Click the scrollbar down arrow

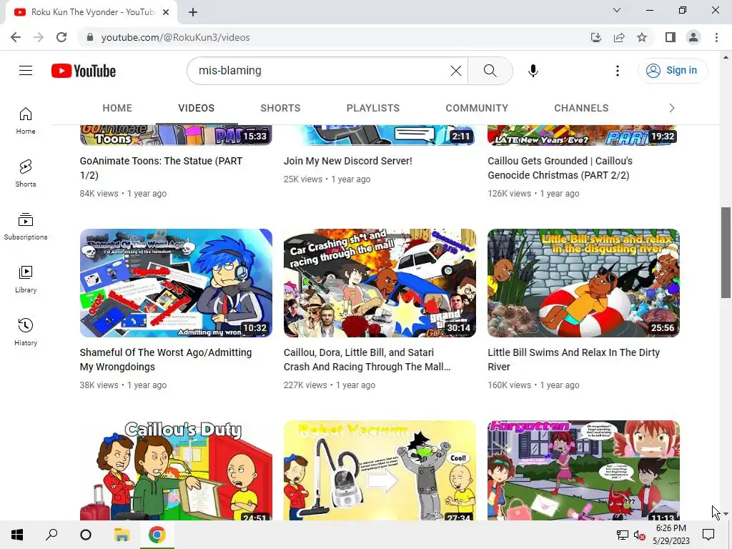coord(726,514)
